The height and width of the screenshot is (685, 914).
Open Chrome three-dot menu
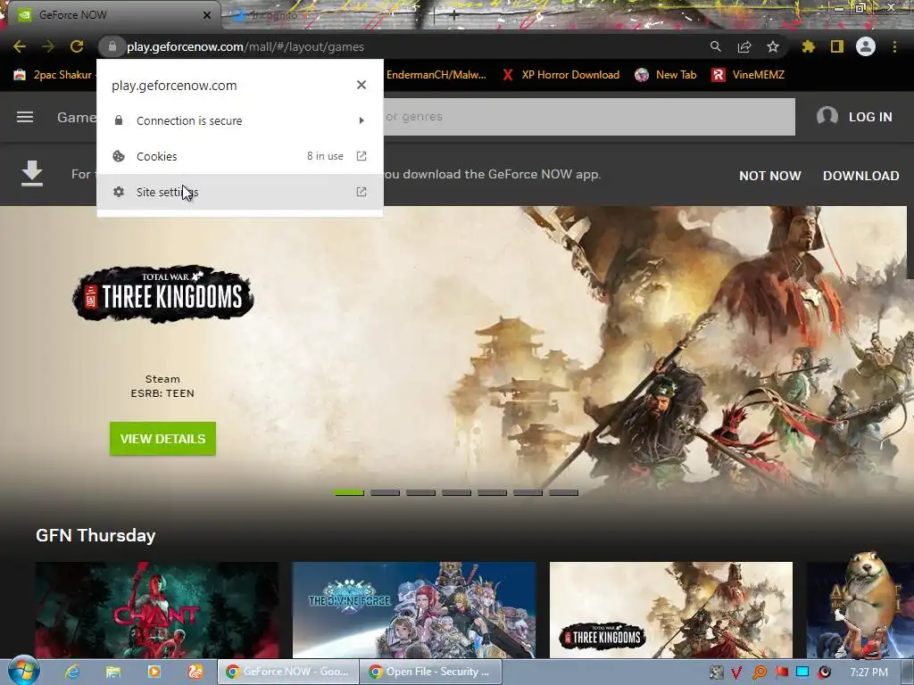click(x=894, y=46)
